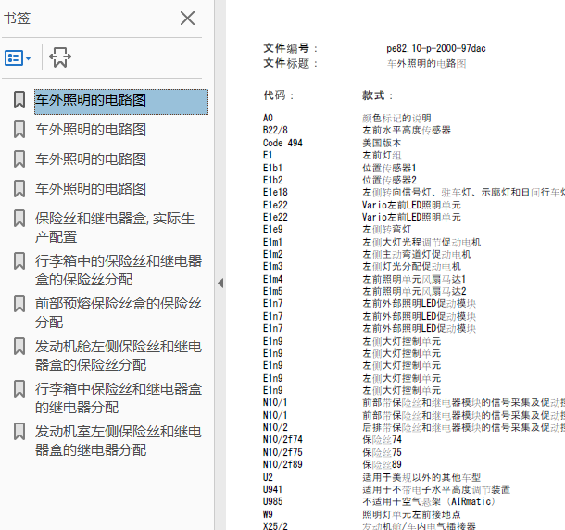The width and height of the screenshot is (565, 530).
Task: Open bookmark 发动机室左侧保险丝和继电器盒的继电器分配
Action: [x=119, y=440]
